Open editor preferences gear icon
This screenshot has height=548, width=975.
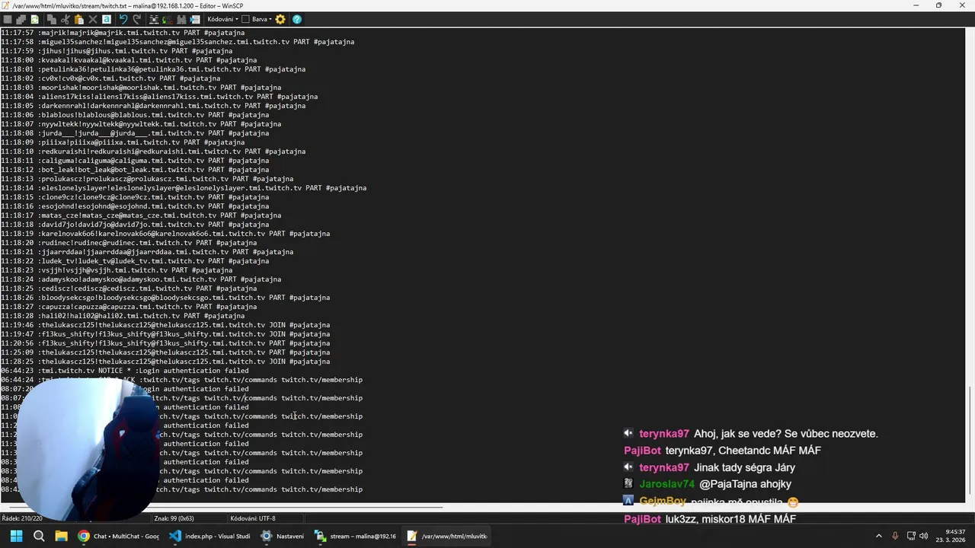280,19
